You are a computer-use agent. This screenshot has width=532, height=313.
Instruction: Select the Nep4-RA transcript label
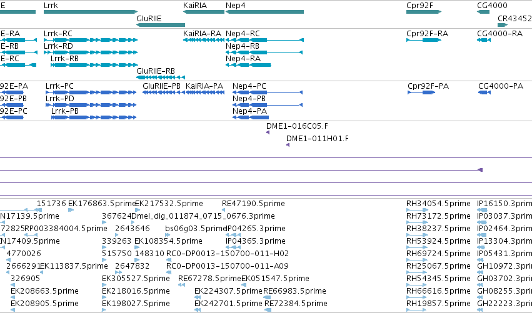coord(243,59)
